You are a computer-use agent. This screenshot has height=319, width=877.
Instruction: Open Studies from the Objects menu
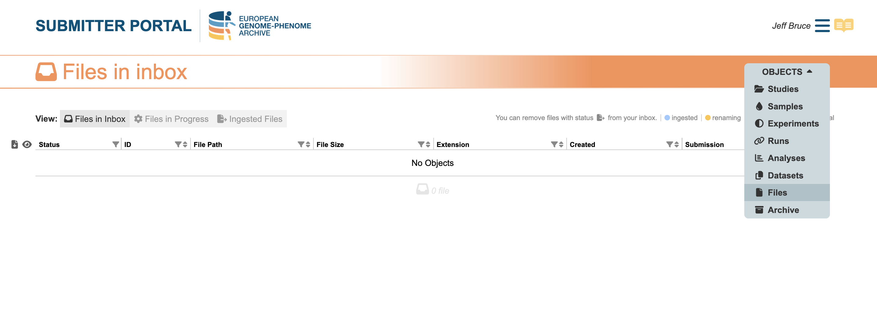pos(783,89)
